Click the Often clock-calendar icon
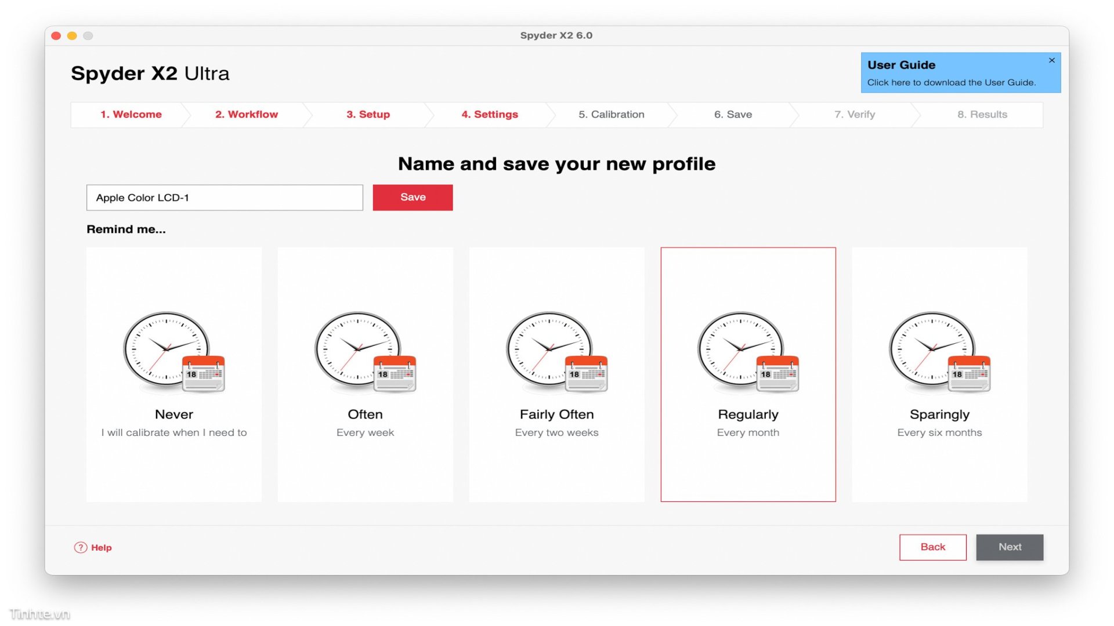The height and width of the screenshot is (626, 1114). click(x=366, y=352)
